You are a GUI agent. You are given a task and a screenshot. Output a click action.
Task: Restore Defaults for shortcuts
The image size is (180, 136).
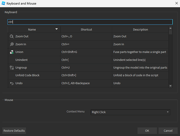pyautogui.click(x=14, y=131)
